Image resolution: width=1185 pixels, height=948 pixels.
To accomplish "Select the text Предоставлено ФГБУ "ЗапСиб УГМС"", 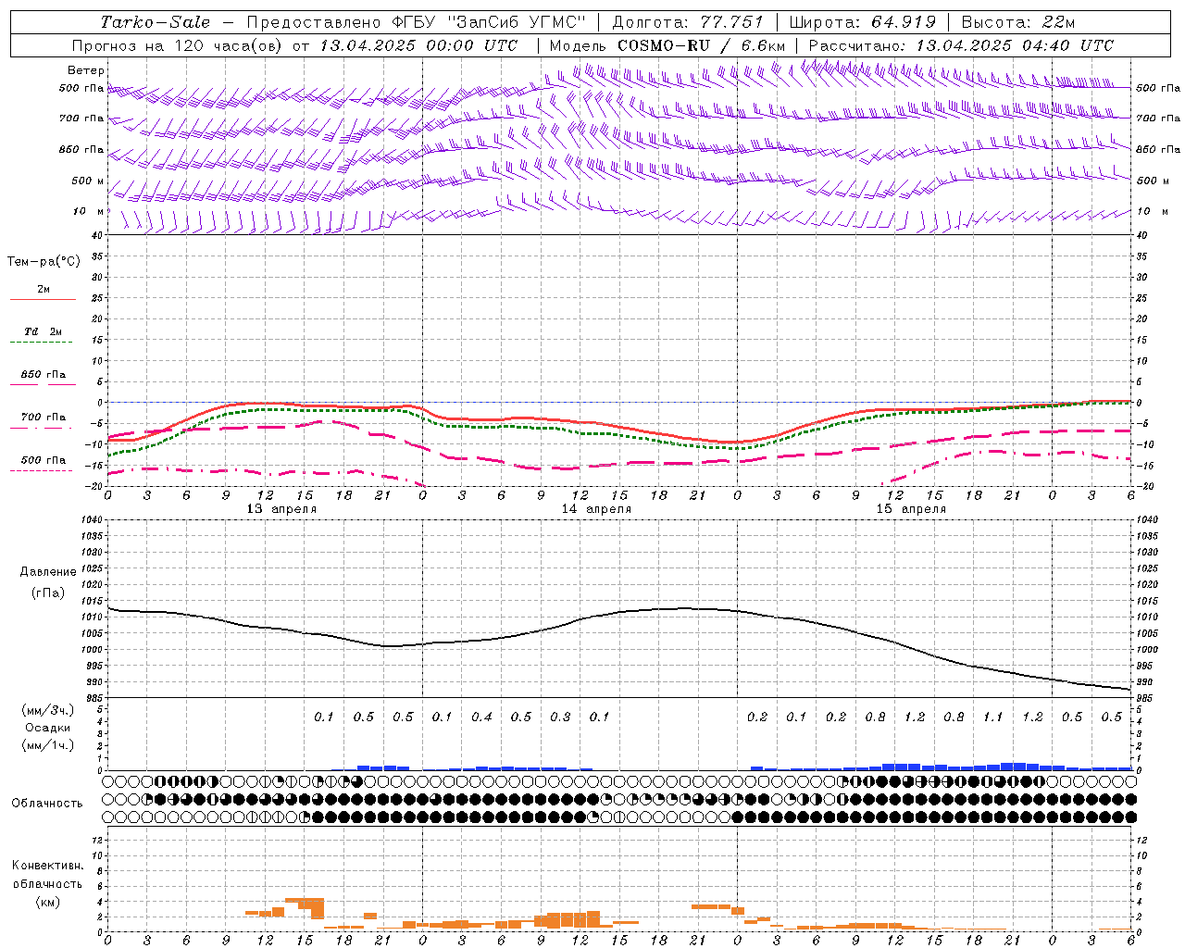I will pyautogui.click(x=417, y=22).
